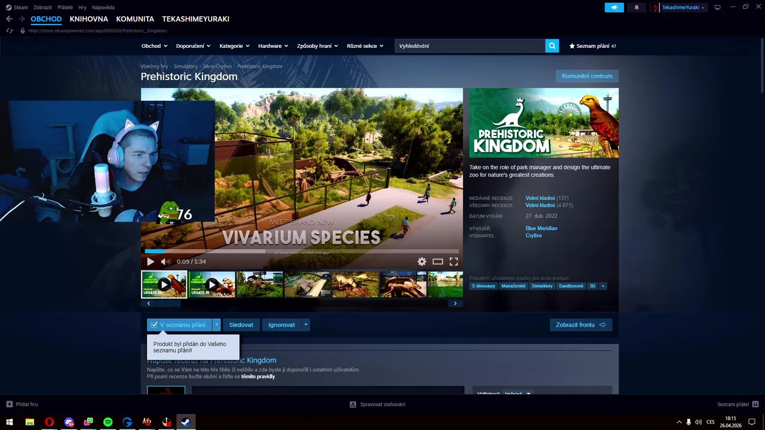
Task: Play the trailer video
Action: (x=150, y=262)
